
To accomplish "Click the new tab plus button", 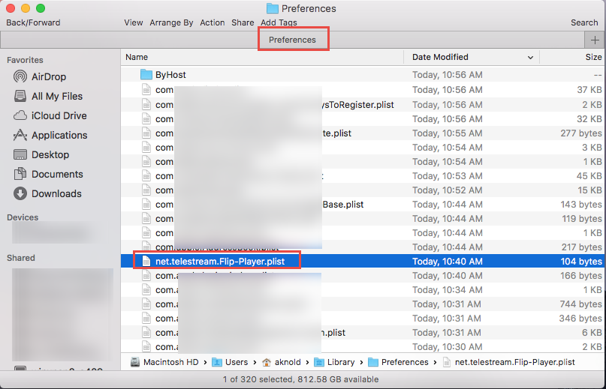I will (x=595, y=39).
